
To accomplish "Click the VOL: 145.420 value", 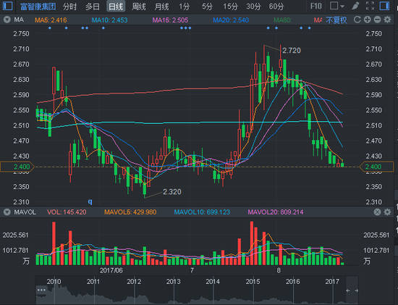I will click(x=67, y=212).
